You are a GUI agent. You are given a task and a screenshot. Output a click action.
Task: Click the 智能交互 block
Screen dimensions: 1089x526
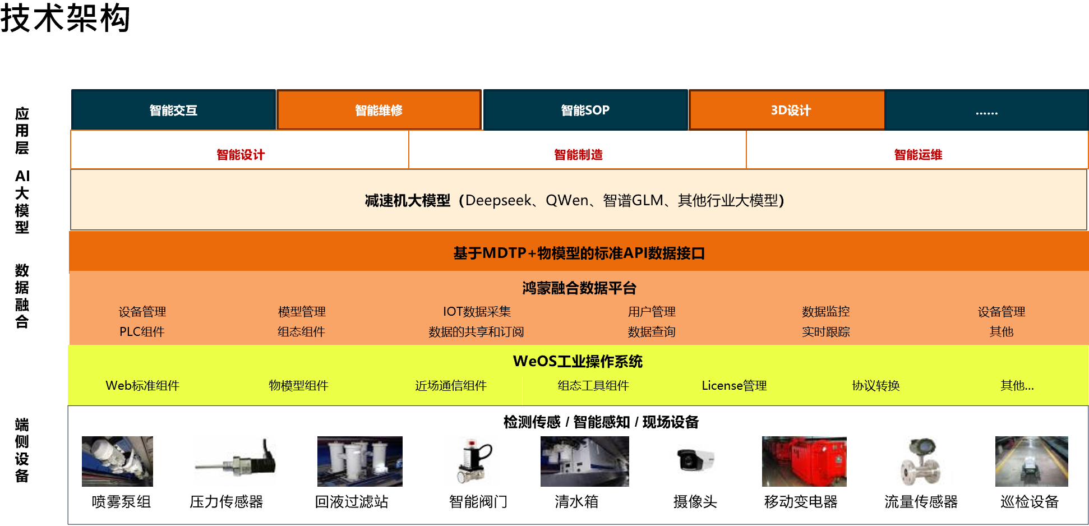(173, 110)
